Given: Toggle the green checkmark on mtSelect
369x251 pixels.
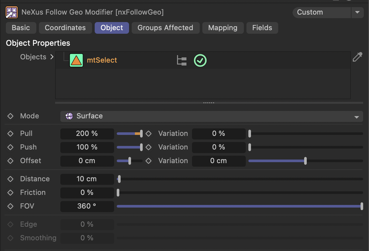Looking at the screenshot, I should point(200,61).
